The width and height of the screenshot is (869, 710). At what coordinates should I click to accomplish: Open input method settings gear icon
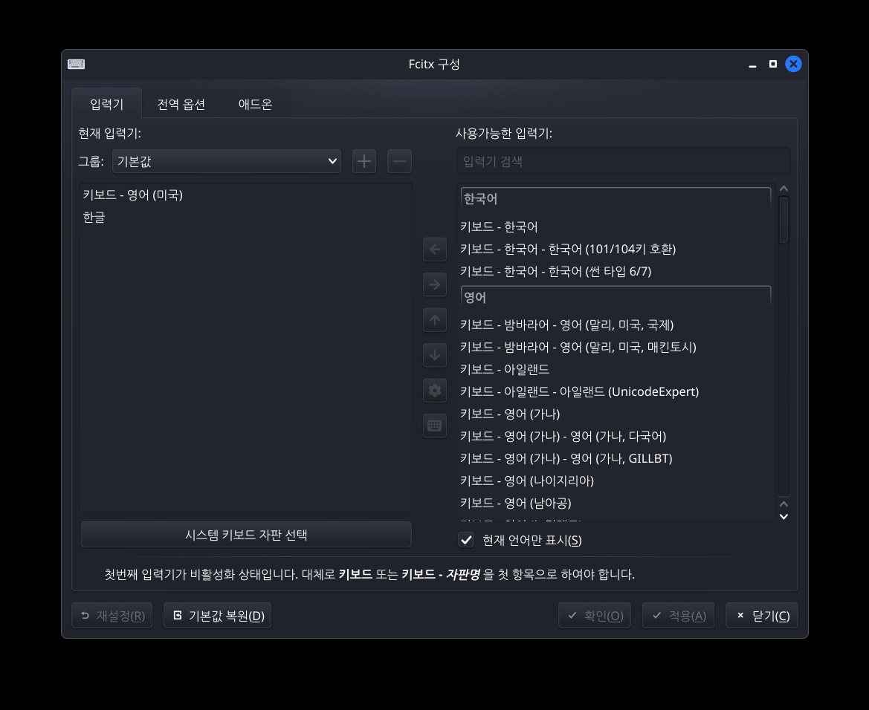(x=434, y=391)
